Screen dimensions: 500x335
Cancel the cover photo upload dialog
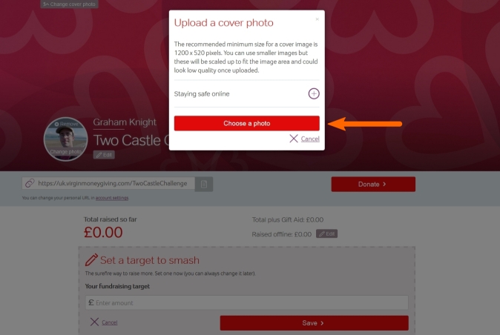310,139
